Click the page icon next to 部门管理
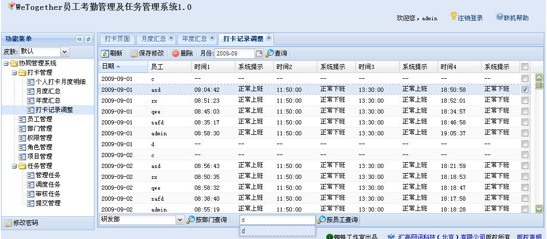547x239 pixels. pos(22,129)
